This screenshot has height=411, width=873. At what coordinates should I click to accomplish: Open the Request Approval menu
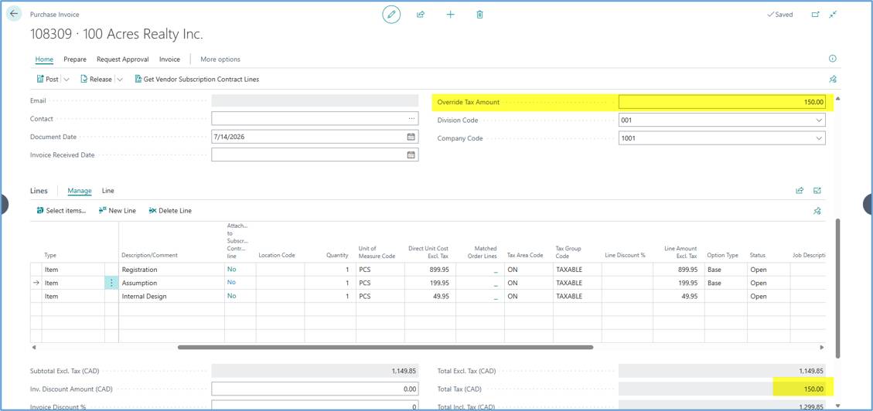click(x=122, y=59)
